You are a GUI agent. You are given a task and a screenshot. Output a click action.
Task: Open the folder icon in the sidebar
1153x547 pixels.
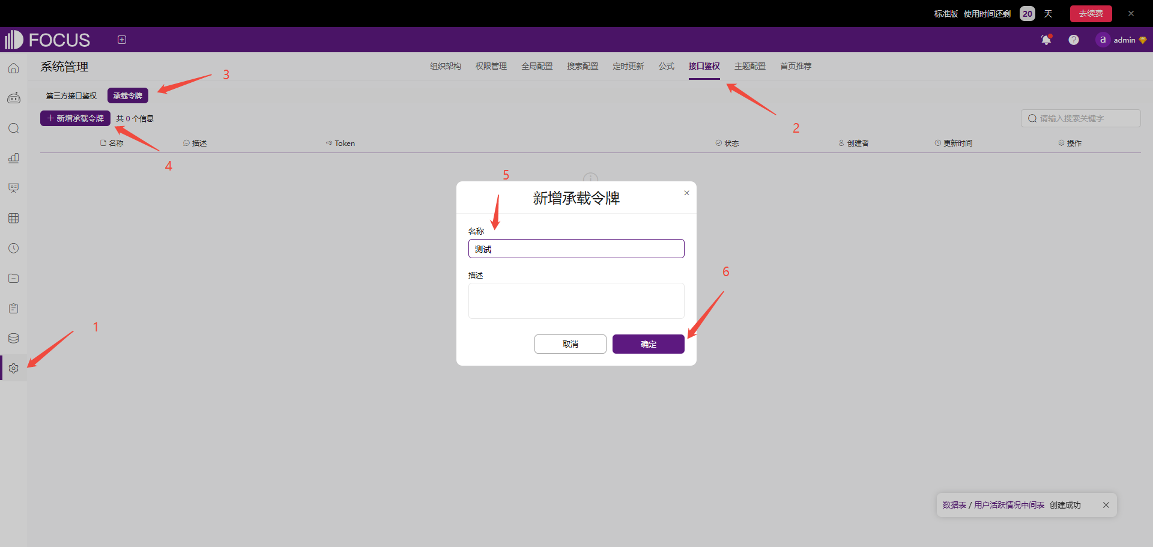(14, 278)
